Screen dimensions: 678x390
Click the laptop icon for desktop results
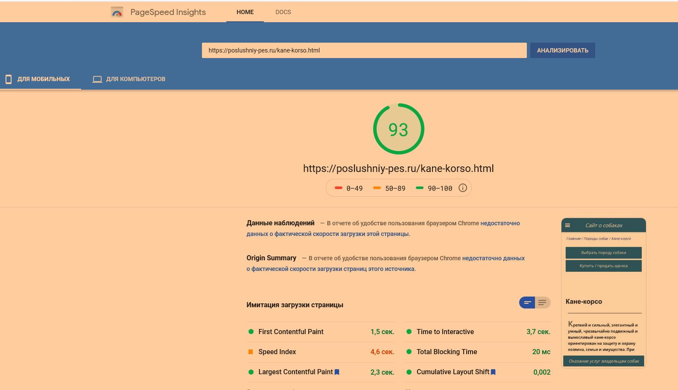(97, 79)
